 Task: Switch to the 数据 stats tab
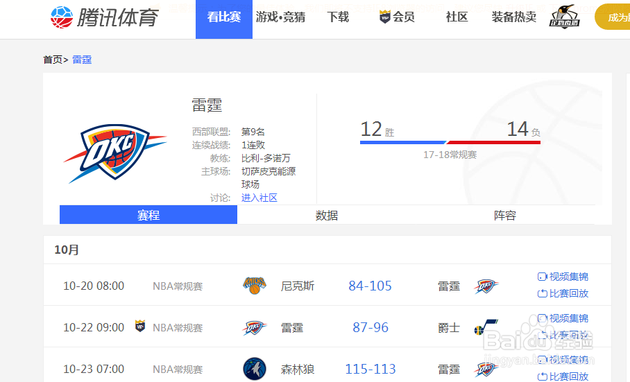pos(327,215)
